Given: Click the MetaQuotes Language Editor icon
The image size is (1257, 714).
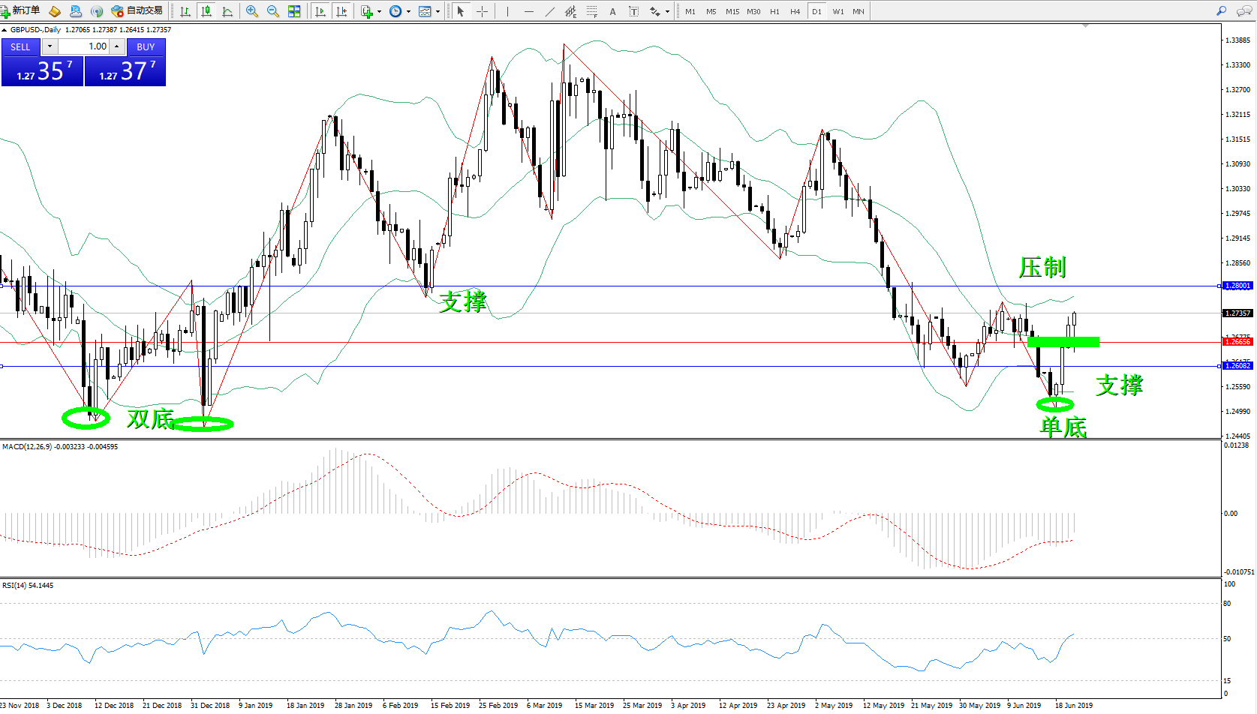Looking at the screenshot, I should (54, 11).
